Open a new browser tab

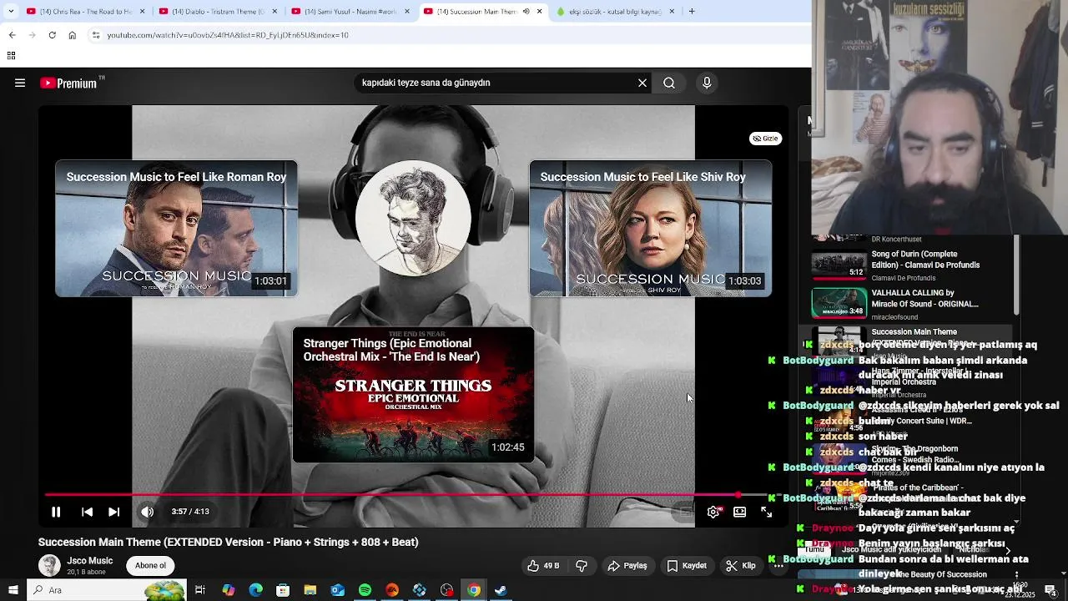[692, 12]
